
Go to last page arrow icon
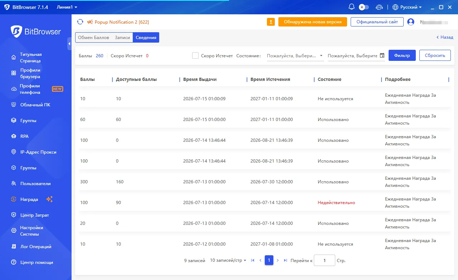pos(286,260)
